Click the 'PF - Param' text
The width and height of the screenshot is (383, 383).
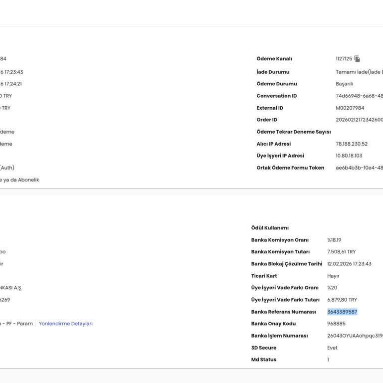pos(19,324)
